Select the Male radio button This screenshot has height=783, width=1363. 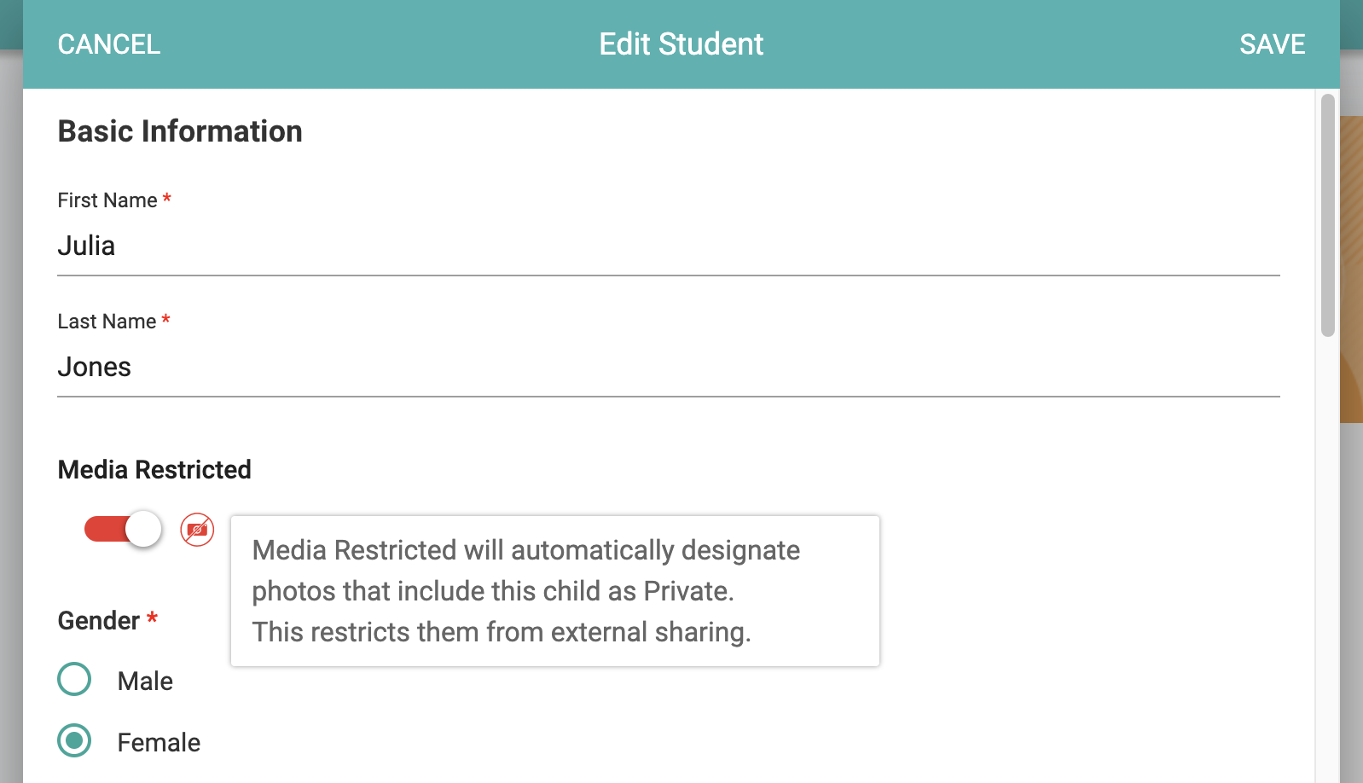(x=74, y=679)
